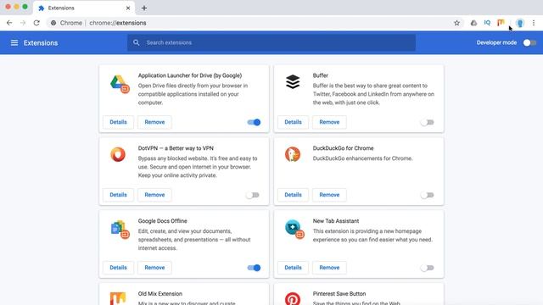543x305 pixels.
Task: Select the Extensions browser tab
Action: tap(84, 8)
